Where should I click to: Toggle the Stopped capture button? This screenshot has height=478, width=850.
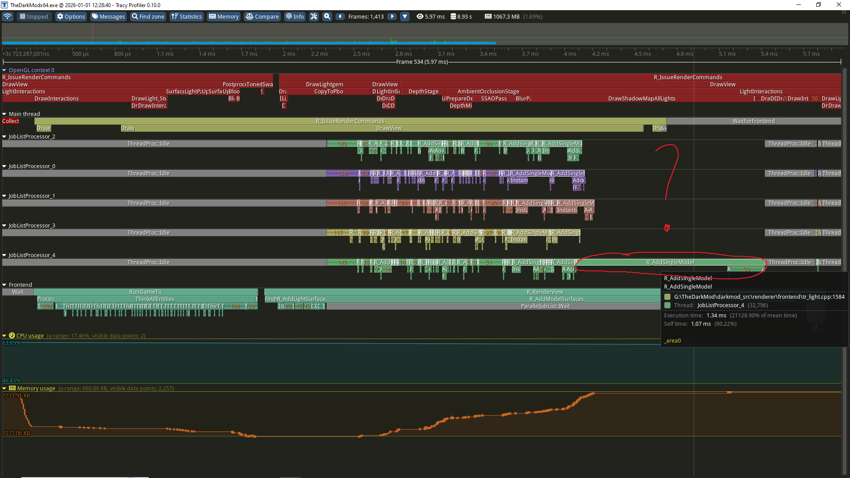tap(34, 16)
